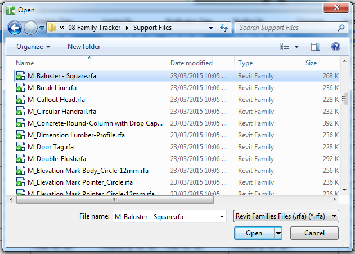Click New folder in the toolbar

[84, 47]
